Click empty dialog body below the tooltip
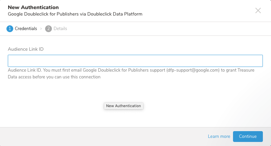The height and width of the screenshot is (146, 271). click(123, 118)
